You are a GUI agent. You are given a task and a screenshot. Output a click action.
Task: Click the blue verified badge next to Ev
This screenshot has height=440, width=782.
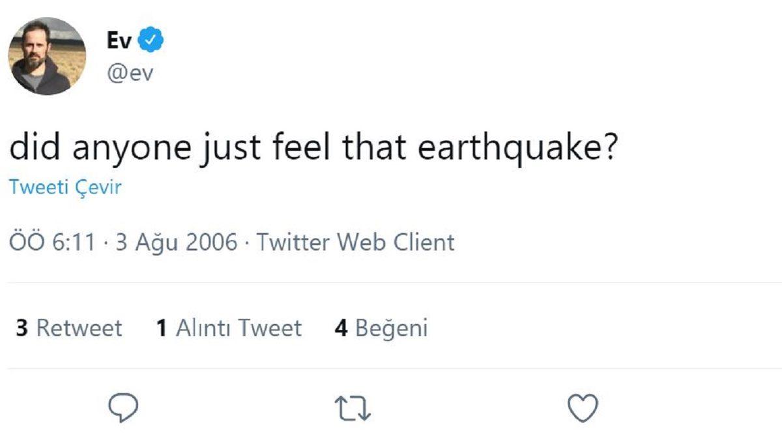[149, 38]
